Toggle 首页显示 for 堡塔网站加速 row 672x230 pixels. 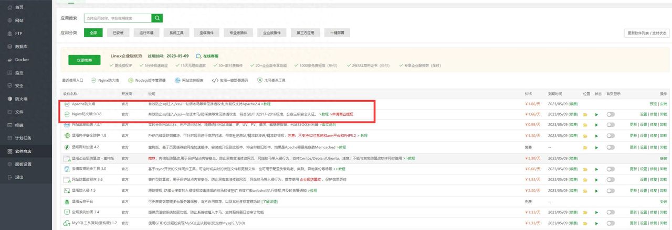coord(610,147)
